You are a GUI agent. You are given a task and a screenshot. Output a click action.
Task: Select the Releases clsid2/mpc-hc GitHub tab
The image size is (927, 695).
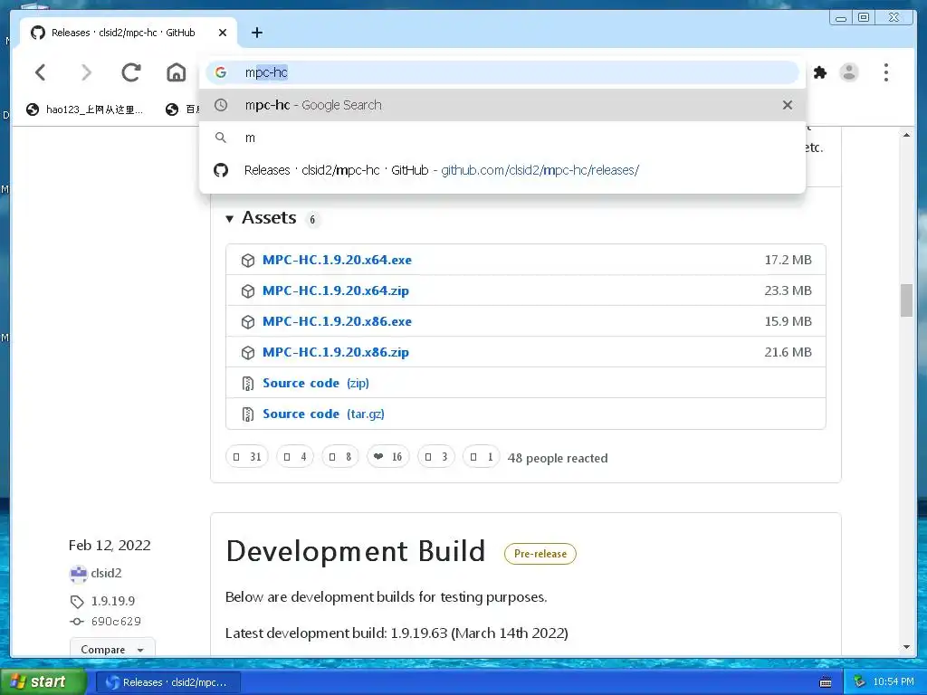129,33
